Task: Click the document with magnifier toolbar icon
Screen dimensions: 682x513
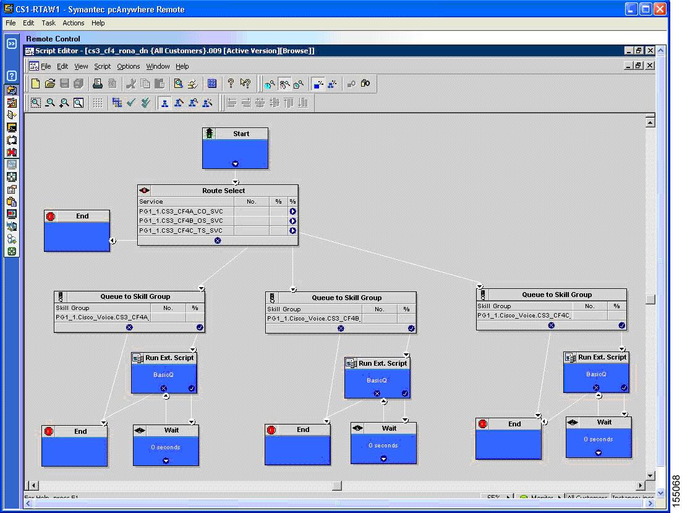Action: point(178,84)
